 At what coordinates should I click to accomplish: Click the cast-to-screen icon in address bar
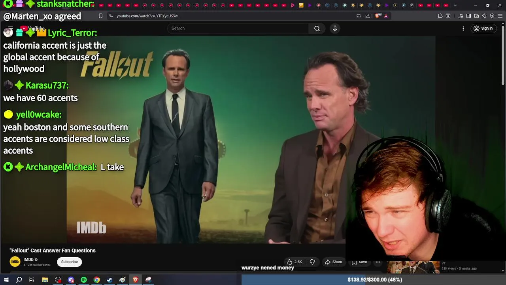(x=359, y=16)
